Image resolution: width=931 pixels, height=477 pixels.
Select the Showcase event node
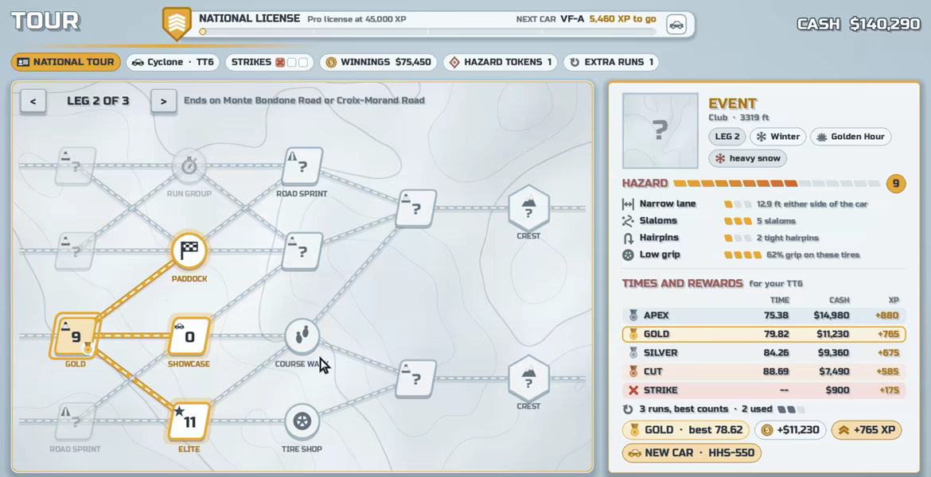189,336
